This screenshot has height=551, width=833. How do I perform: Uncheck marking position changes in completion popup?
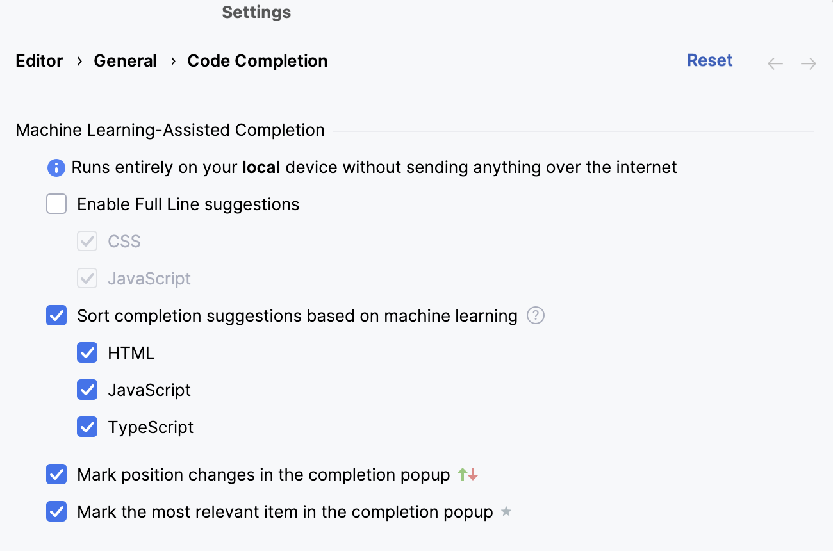pyautogui.click(x=56, y=474)
